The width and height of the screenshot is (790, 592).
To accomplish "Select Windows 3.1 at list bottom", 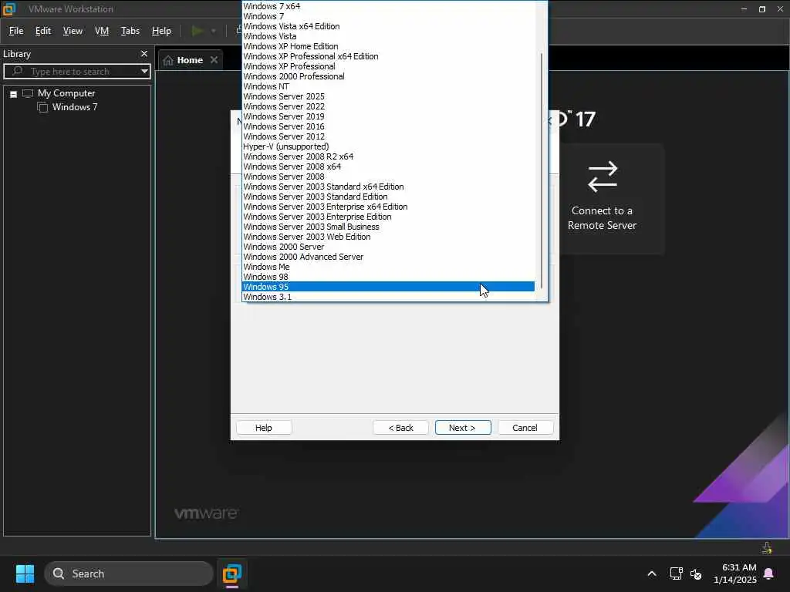I will point(388,297).
